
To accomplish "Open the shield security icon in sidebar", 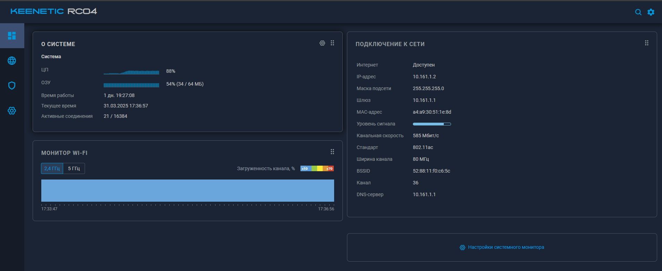I will pyautogui.click(x=12, y=86).
